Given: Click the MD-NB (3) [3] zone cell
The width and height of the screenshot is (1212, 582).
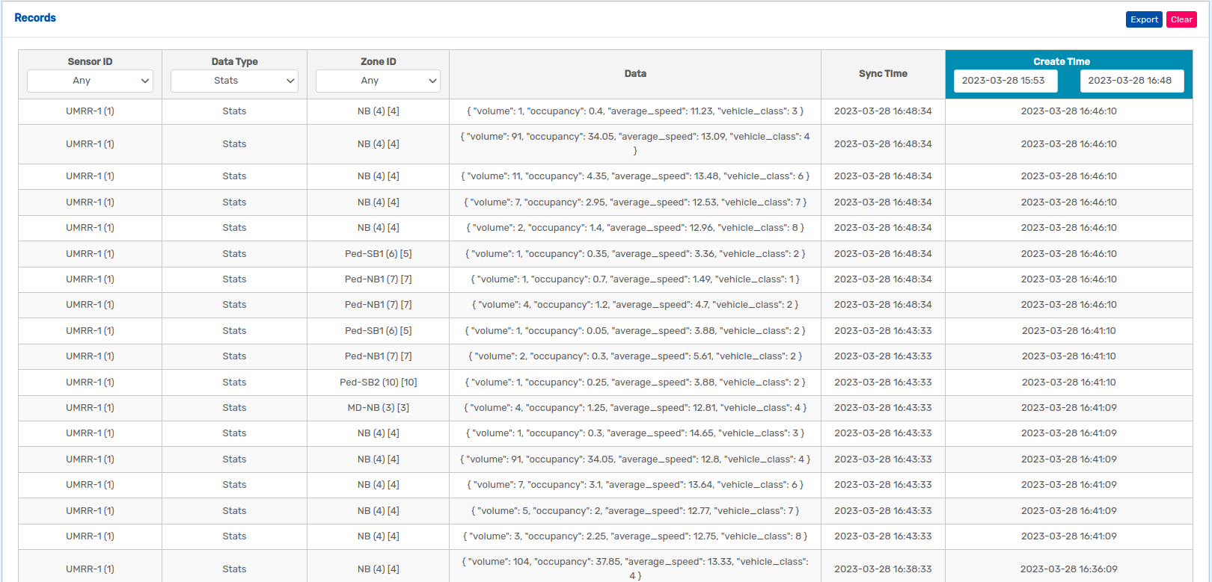Looking at the screenshot, I should (x=378, y=408).
